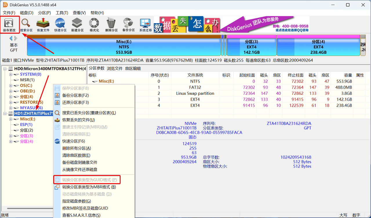
Task: Collapse HD1:ZHITAI disk tree node
Action: 5,113
